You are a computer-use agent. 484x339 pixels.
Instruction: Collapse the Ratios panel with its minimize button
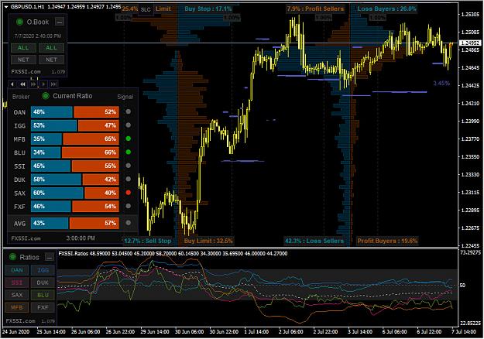click(49, 257)
